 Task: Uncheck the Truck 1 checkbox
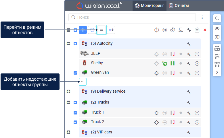click(75, 113)
